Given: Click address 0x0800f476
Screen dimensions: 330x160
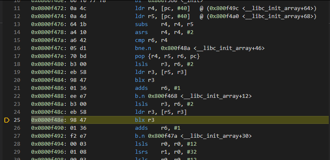Looking at the screenshot, I should click(47, 24).
